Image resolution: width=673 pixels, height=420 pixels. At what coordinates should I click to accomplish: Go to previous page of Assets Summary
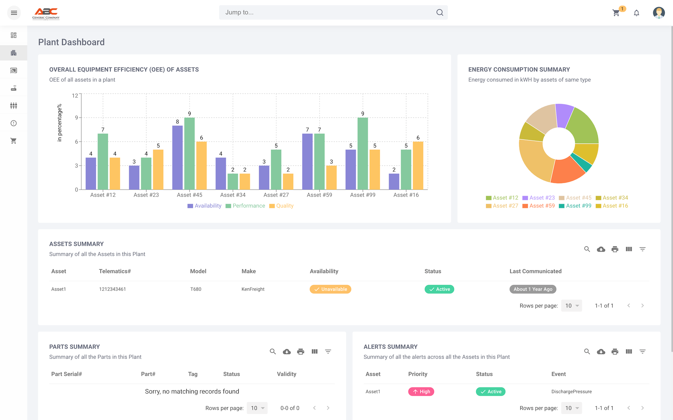click(x=629, y=306)
